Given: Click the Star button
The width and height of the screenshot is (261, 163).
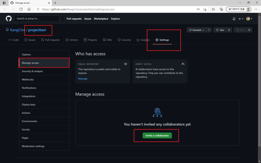Looking at the screenshot, I should pyautogui.click(x=220, y=30).
